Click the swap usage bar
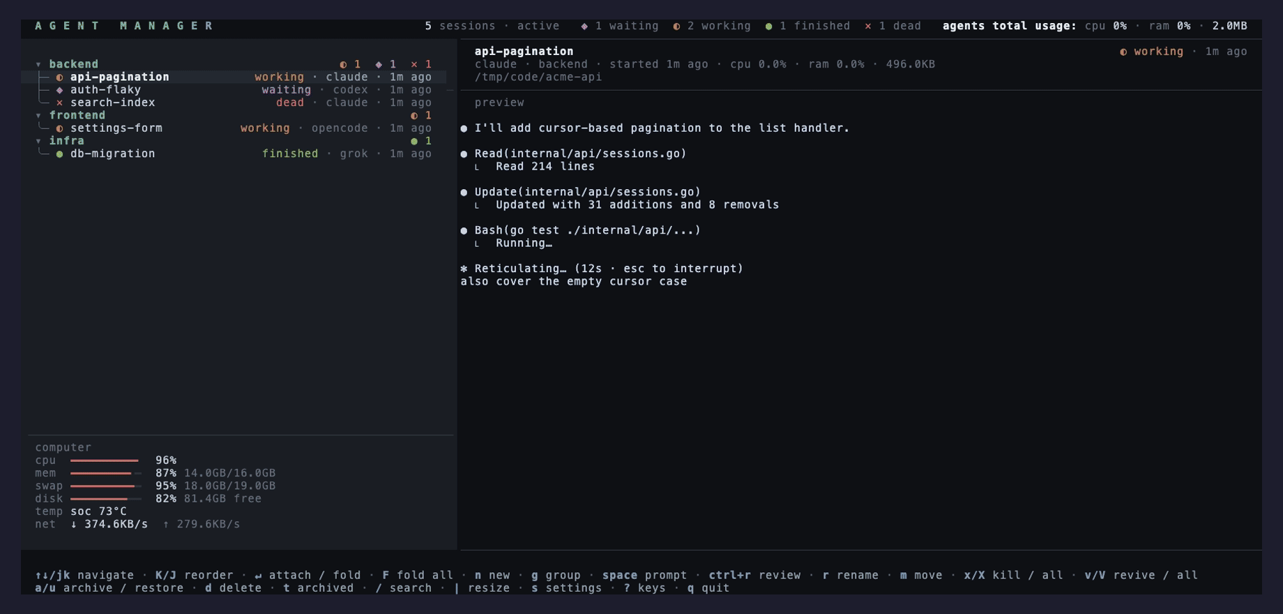The width and height of the screenshot is (1283, 614). click(x=105, y=486)
